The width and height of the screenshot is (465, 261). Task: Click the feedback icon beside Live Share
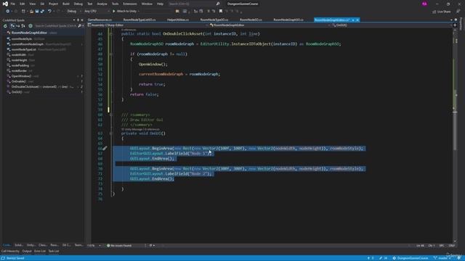click(458, 12)
